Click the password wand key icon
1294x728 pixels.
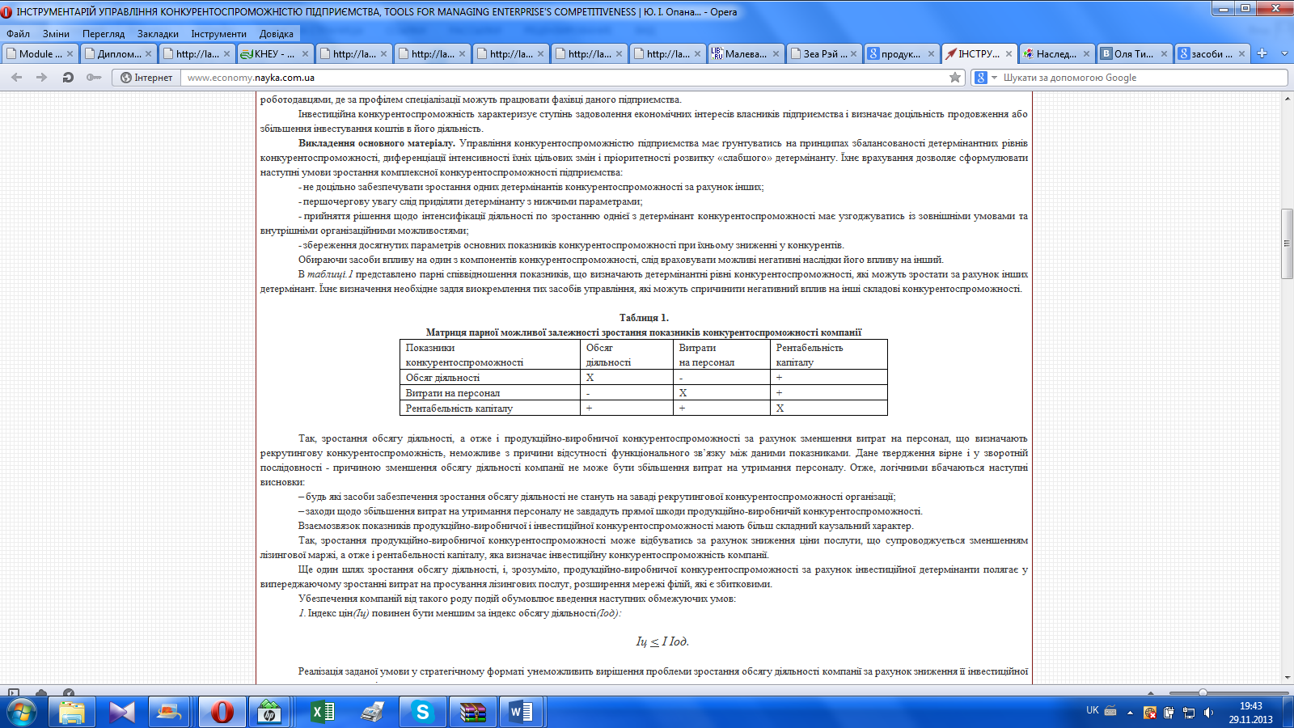(94, 78)
